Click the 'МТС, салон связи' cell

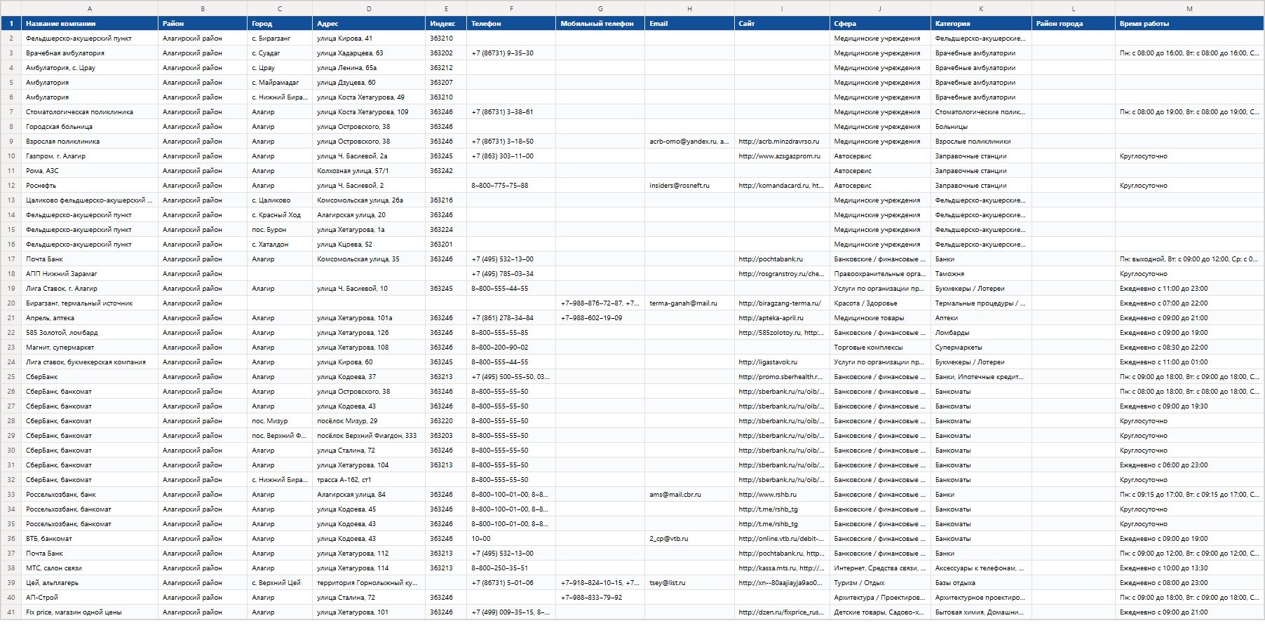coord(90,568)
